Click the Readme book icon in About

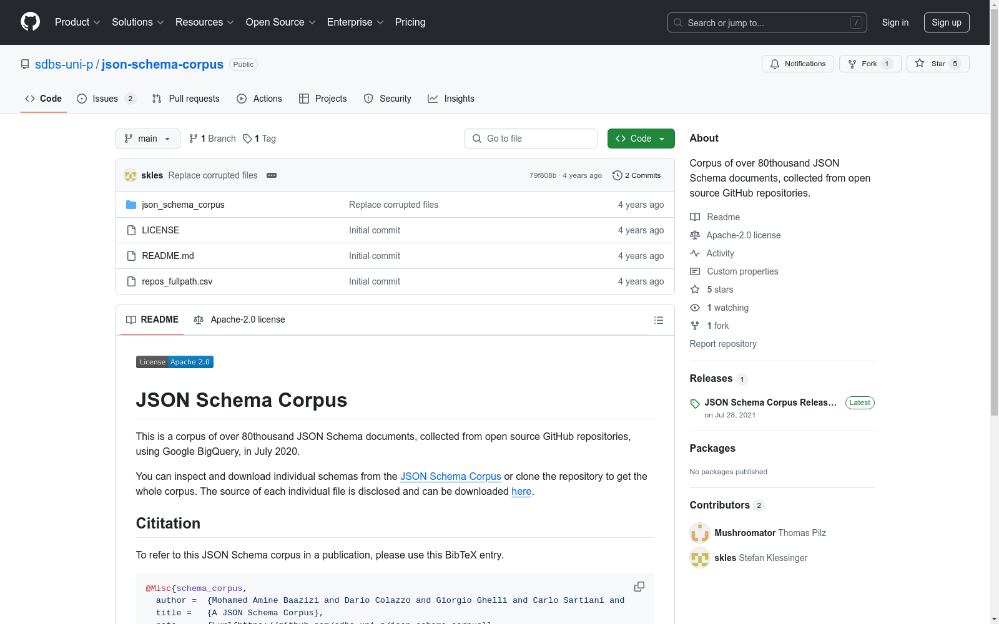click(x=695, y=217)
